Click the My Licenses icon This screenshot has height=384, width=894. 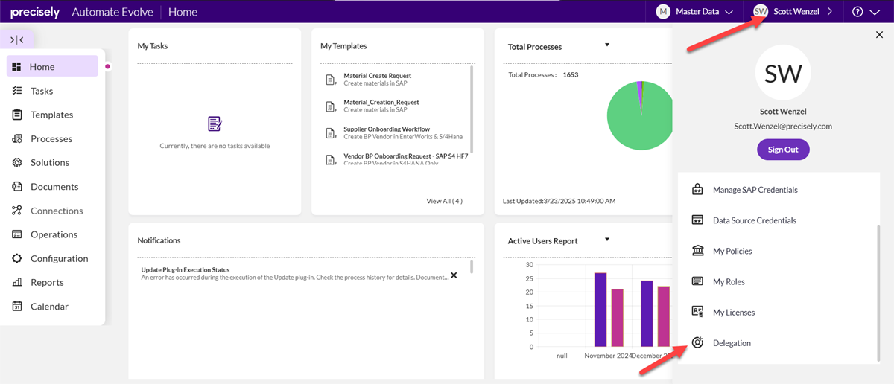(x=697, y=313)
